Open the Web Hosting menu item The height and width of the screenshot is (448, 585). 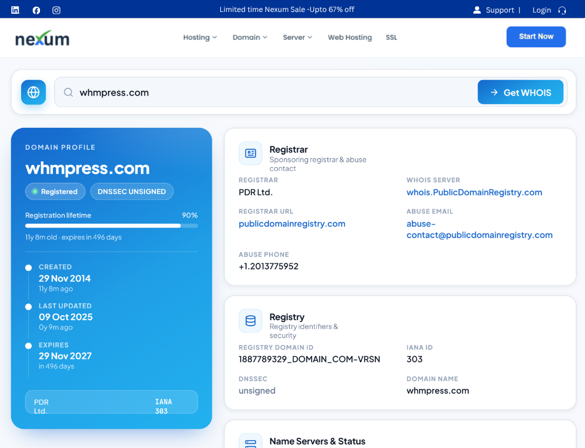coord(350,37)
